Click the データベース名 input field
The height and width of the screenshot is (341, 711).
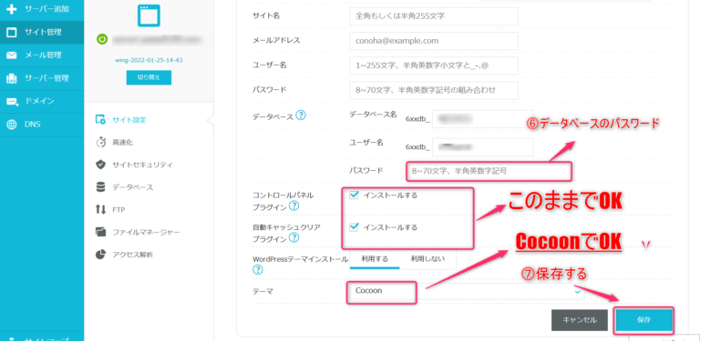point(483,119)
